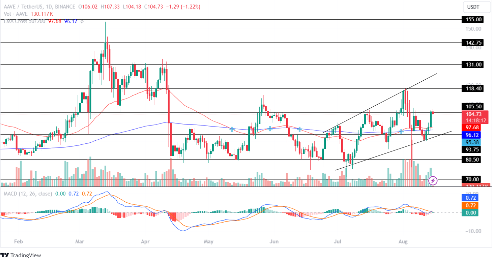Image resolution: width=493 pixels, height=259 pixels.
Task: Click the green 0.00 histogram axis label
Action: (x=470, y=213)
